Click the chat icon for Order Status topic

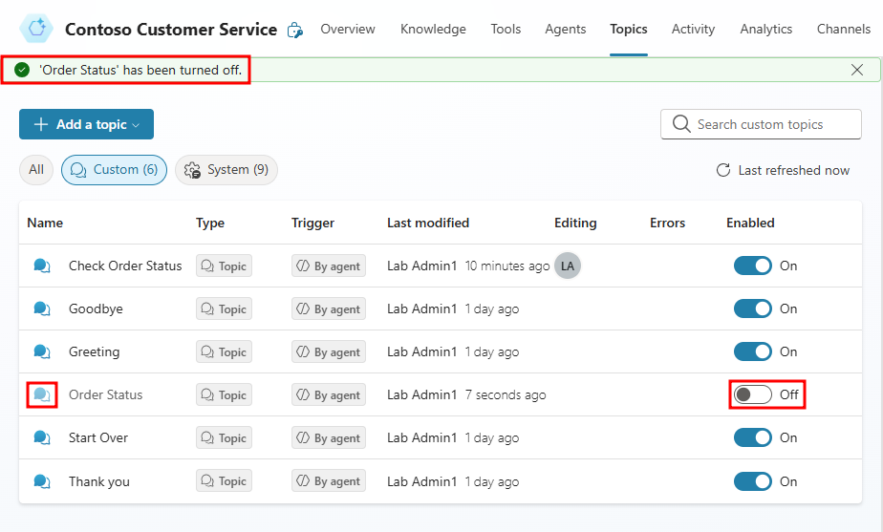coord(42,394)
